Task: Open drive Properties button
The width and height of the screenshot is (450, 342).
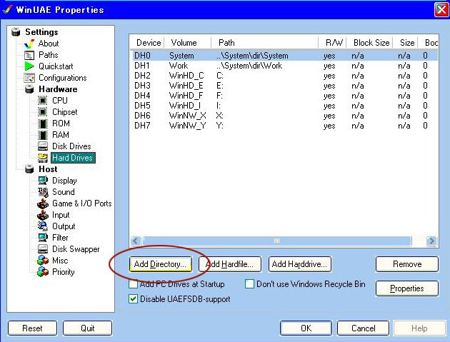Action: 407,288
